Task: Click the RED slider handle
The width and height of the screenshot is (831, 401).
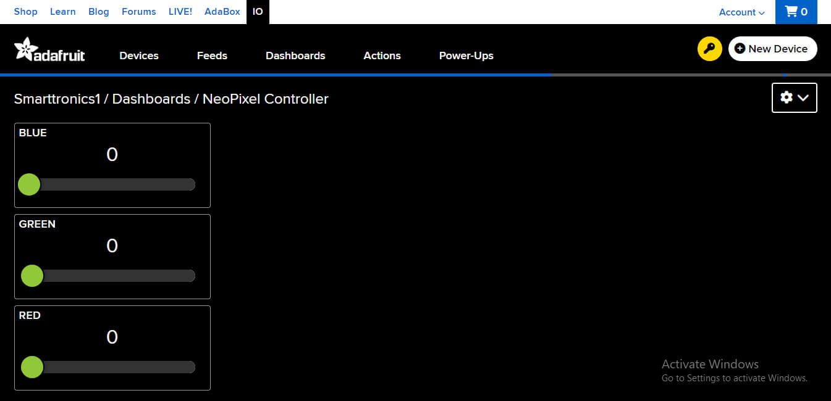Action: [x=32, y=367]
